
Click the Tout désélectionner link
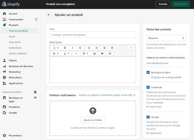click(x=157, y=63)
